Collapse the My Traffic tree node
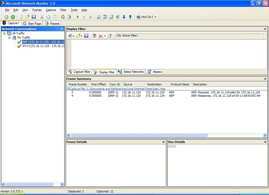This screenshot has width=269, height=195. (9, 38)
